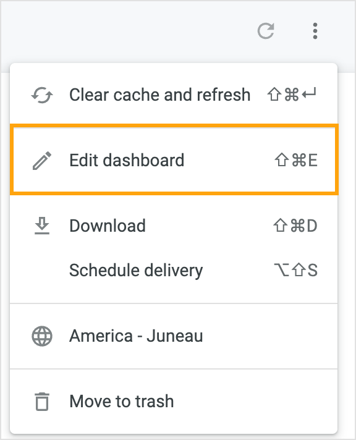Click the globe timezone icon

click(x=42, y=336)
